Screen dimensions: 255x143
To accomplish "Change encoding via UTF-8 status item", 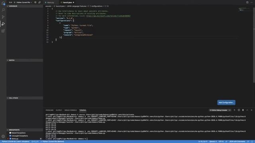I will [x=221, y=141].
